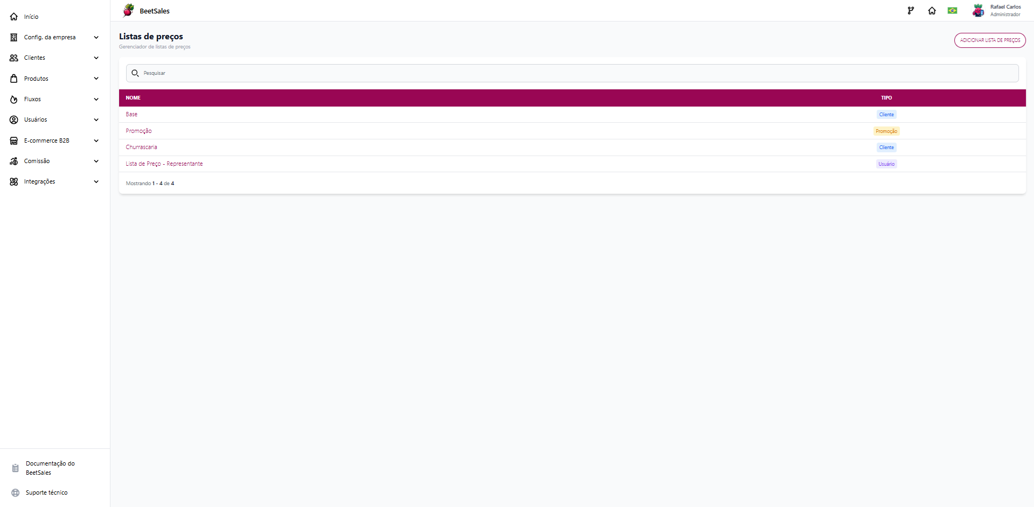Screen dimensions: 1034x507
Task: Open Rafael Carlos user avatar
Action: (x=978, y=10)
